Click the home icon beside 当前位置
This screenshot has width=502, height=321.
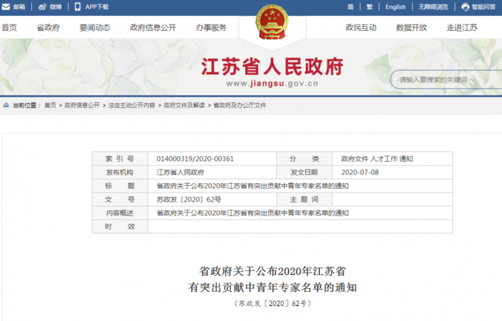[6, 106]
